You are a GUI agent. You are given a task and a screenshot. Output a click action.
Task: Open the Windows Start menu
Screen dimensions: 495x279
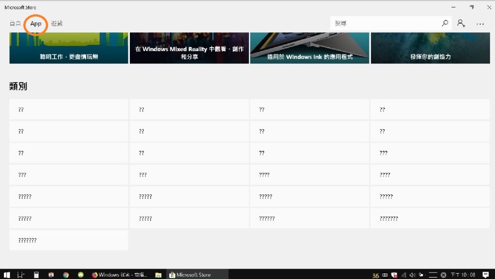(6, 275)
